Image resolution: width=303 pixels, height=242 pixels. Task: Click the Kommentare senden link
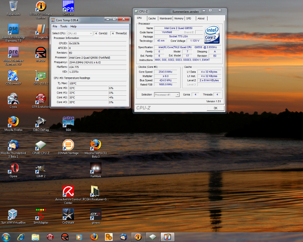click(185, 11)
